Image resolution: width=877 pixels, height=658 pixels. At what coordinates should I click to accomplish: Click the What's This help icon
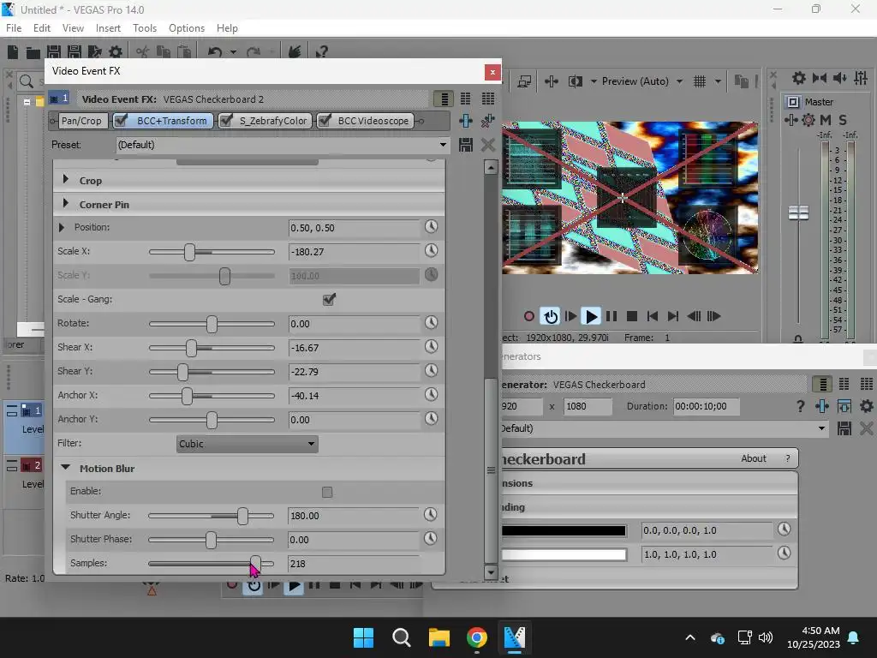tap(322, 52)
